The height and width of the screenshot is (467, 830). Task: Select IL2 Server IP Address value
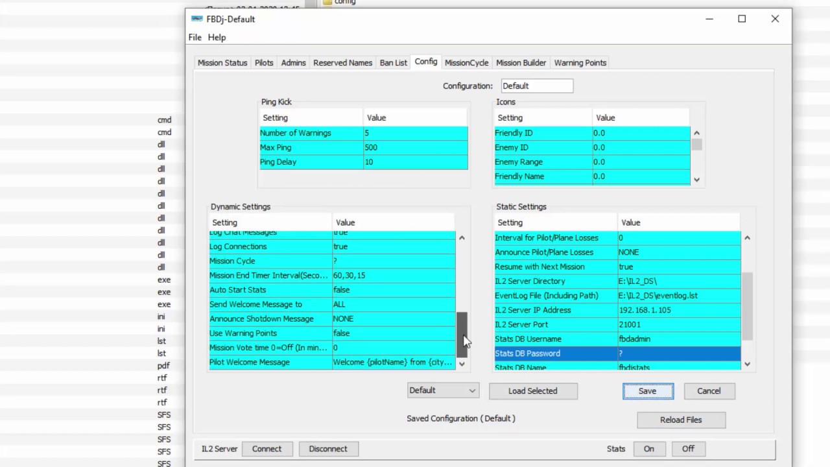coord(679,310)
